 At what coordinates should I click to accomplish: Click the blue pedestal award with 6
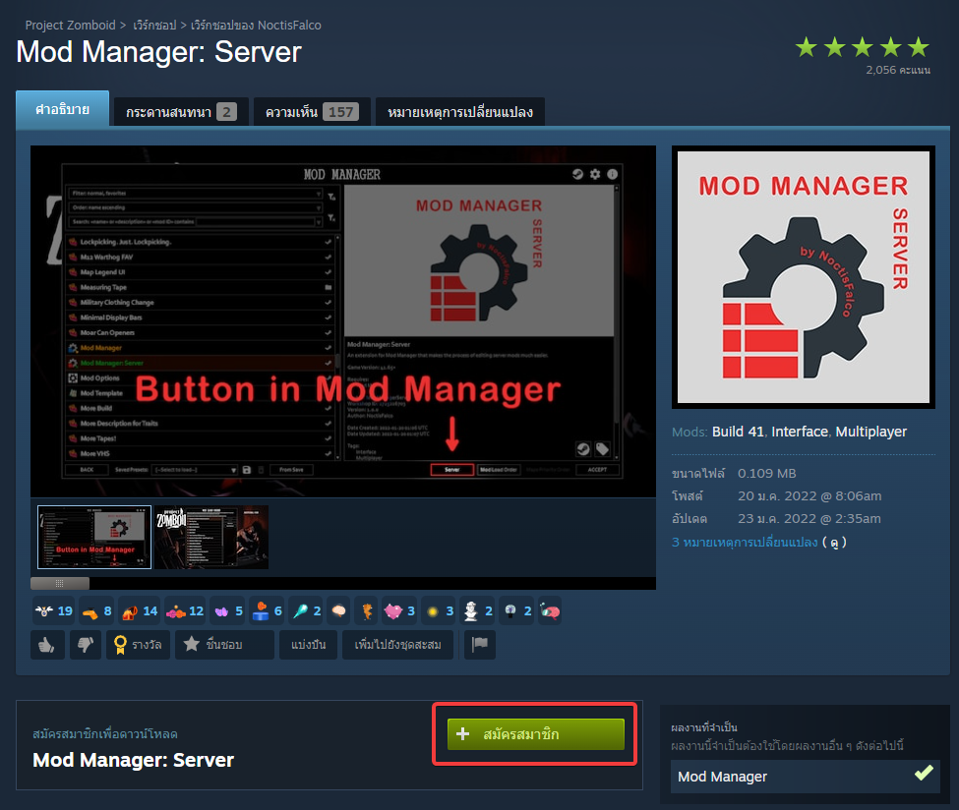[x=268, y=610]
